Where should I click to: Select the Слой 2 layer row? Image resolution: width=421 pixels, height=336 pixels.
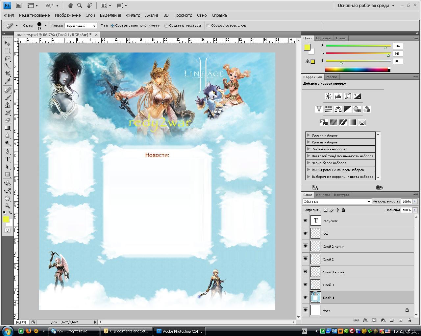(x=358, y=259)
